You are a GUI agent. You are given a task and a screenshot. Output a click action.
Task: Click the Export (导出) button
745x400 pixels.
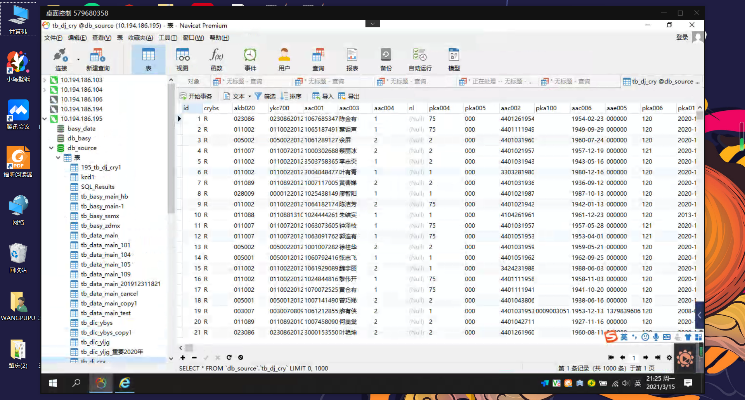349,96
